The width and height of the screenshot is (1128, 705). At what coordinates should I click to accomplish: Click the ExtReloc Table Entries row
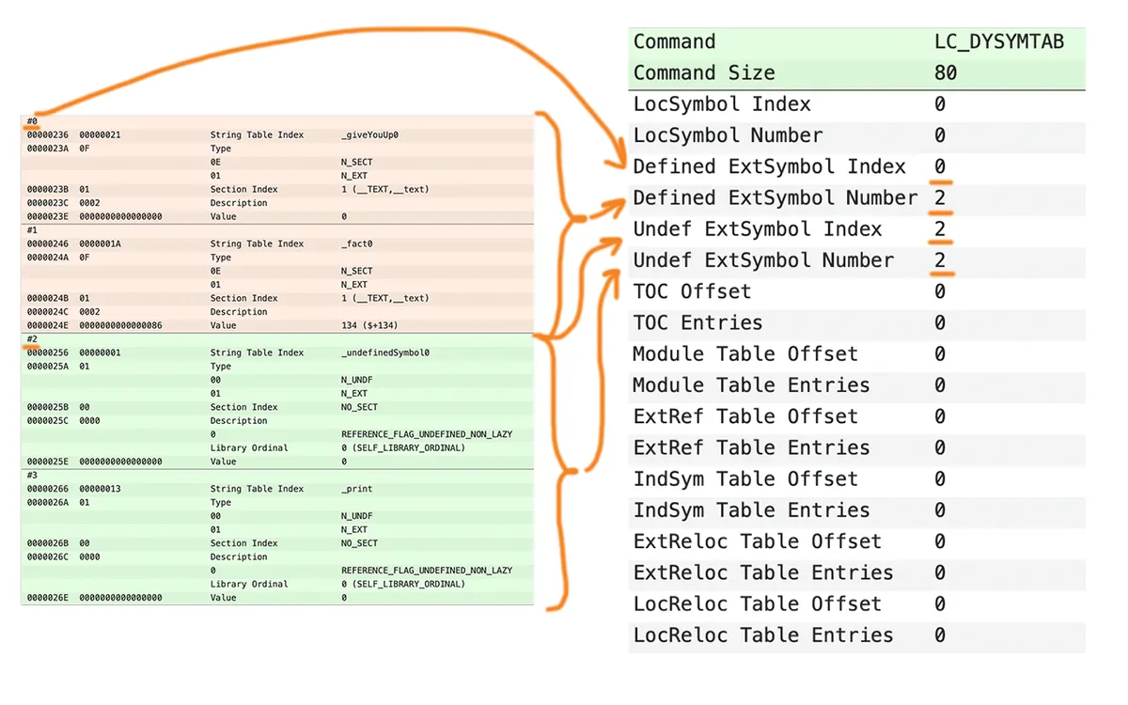coord(856,572)
